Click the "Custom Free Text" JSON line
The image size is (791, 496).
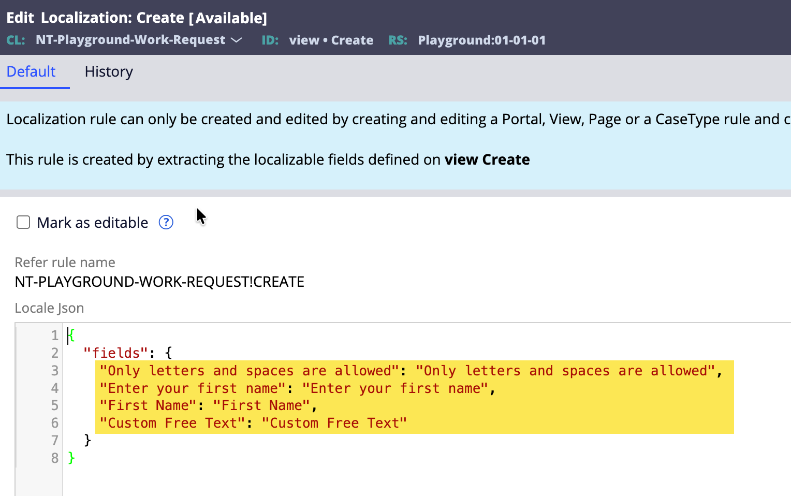point(253,423)
